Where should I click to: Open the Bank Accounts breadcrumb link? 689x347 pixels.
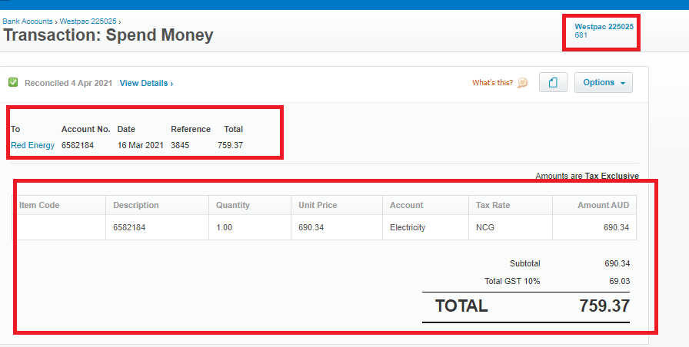coord(27,21)
